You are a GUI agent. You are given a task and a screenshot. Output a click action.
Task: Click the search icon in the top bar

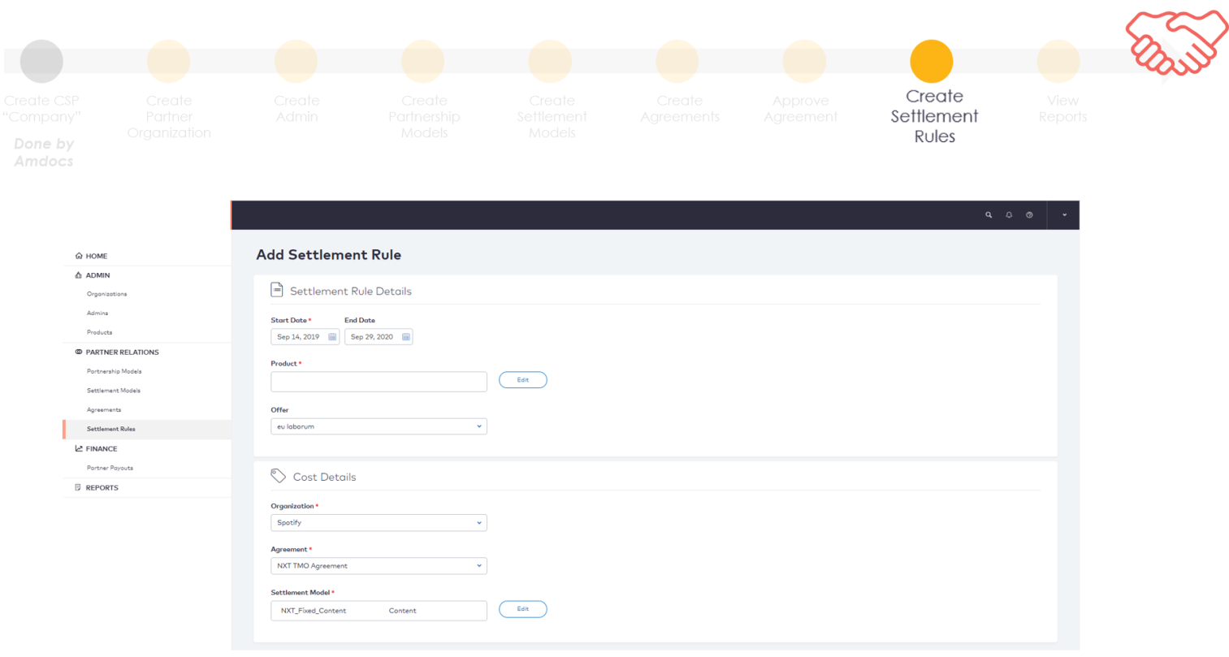point(989,215)
